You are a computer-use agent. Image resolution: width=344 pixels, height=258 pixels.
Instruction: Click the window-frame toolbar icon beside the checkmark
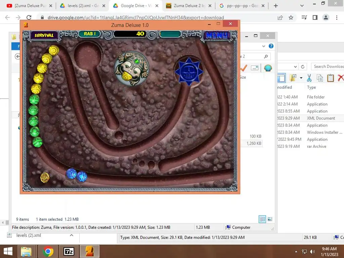pos(255,68)
